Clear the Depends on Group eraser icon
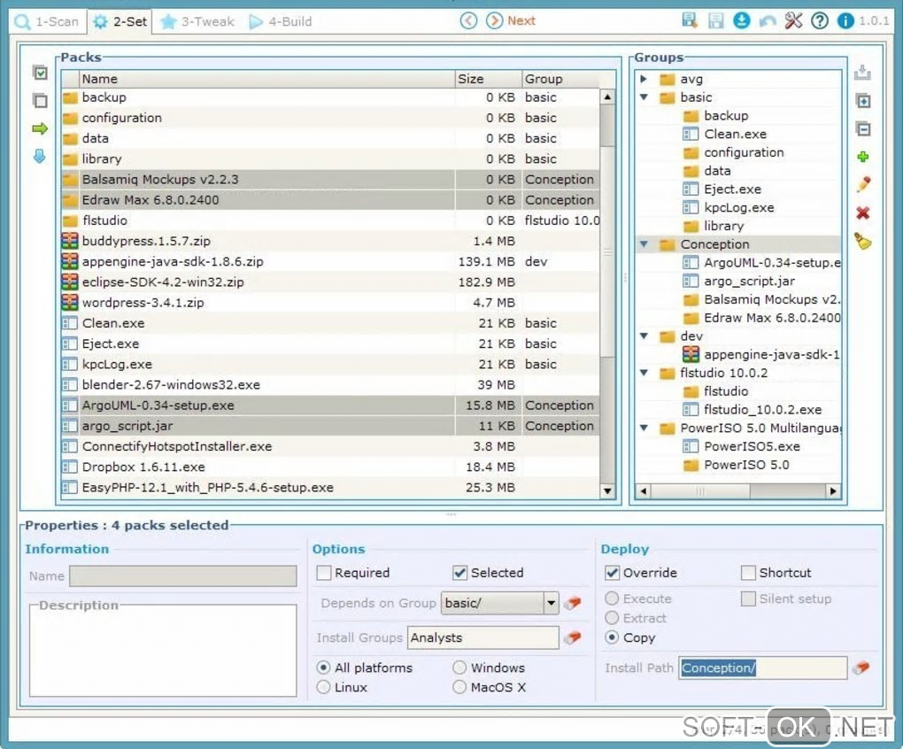The image size is (903, 749). [573, 603]
